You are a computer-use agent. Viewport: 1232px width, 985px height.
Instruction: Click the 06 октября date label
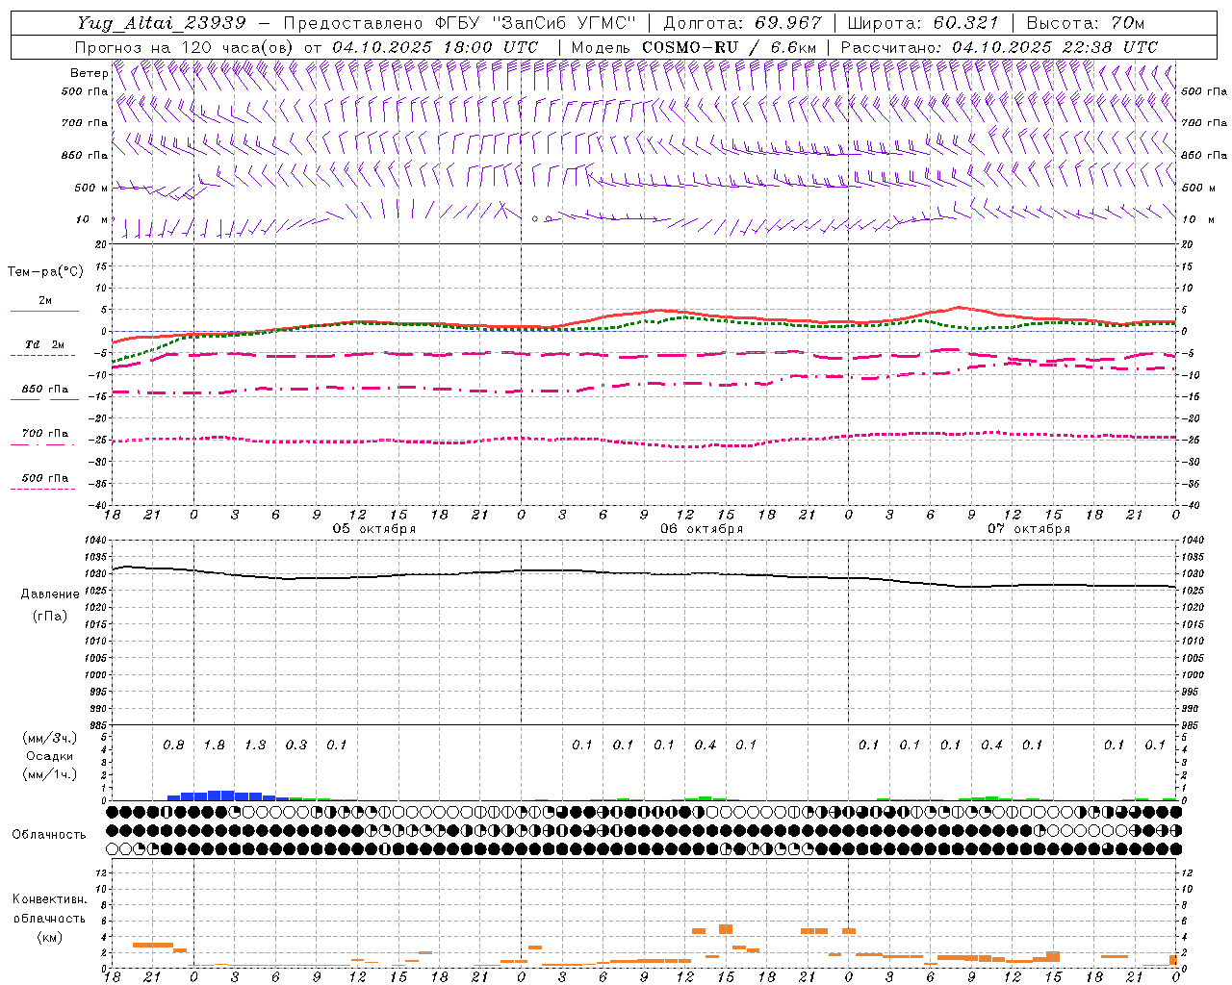(702, 529)
